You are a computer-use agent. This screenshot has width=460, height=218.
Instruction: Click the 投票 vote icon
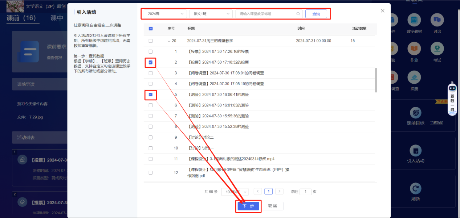click(x=414, y=77)
